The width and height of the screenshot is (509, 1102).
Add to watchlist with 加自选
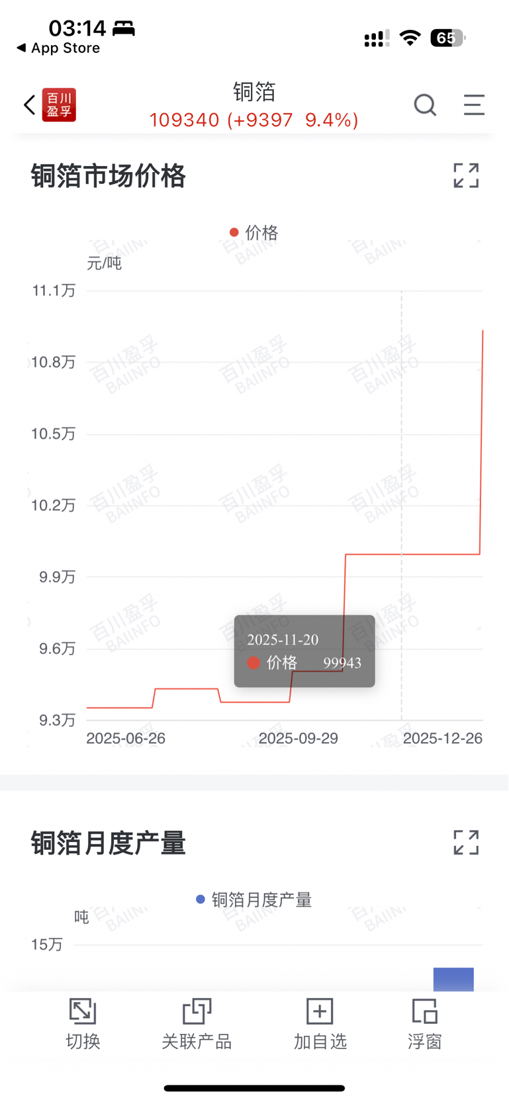coord(320,1023)
